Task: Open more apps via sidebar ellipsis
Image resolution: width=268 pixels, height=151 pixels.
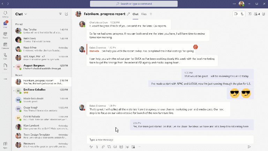Action: click(5, 79)
